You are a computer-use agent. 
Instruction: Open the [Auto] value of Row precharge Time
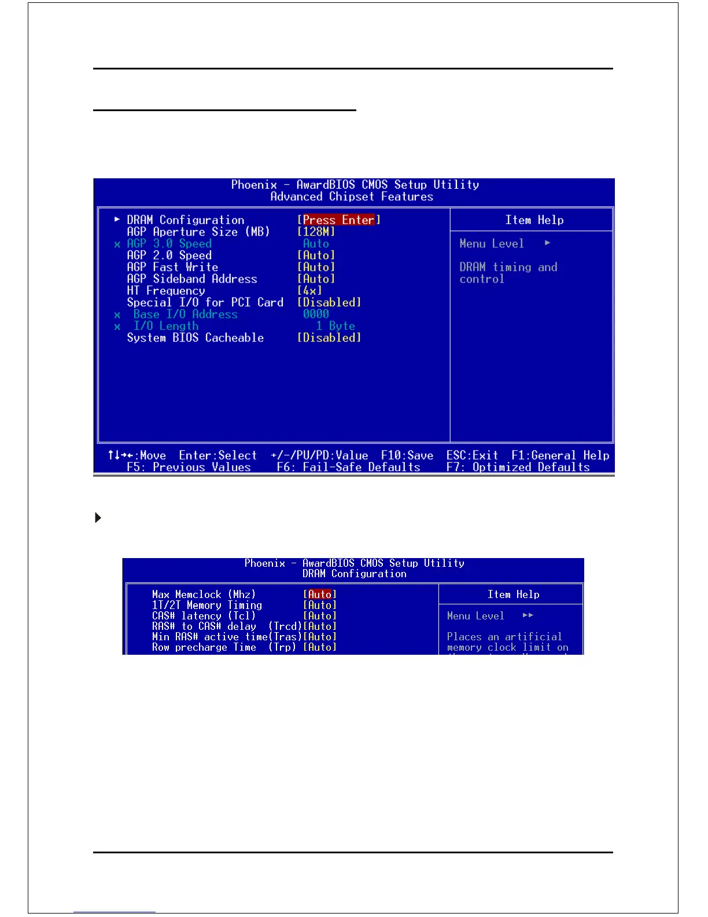[x=320, y=647]
